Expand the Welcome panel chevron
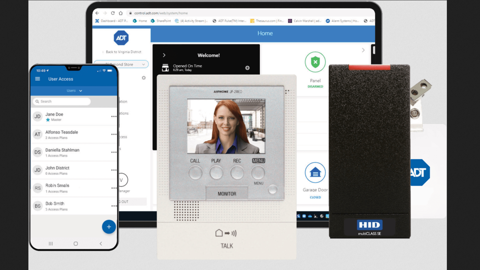480x270 pixels. (164, 55)
